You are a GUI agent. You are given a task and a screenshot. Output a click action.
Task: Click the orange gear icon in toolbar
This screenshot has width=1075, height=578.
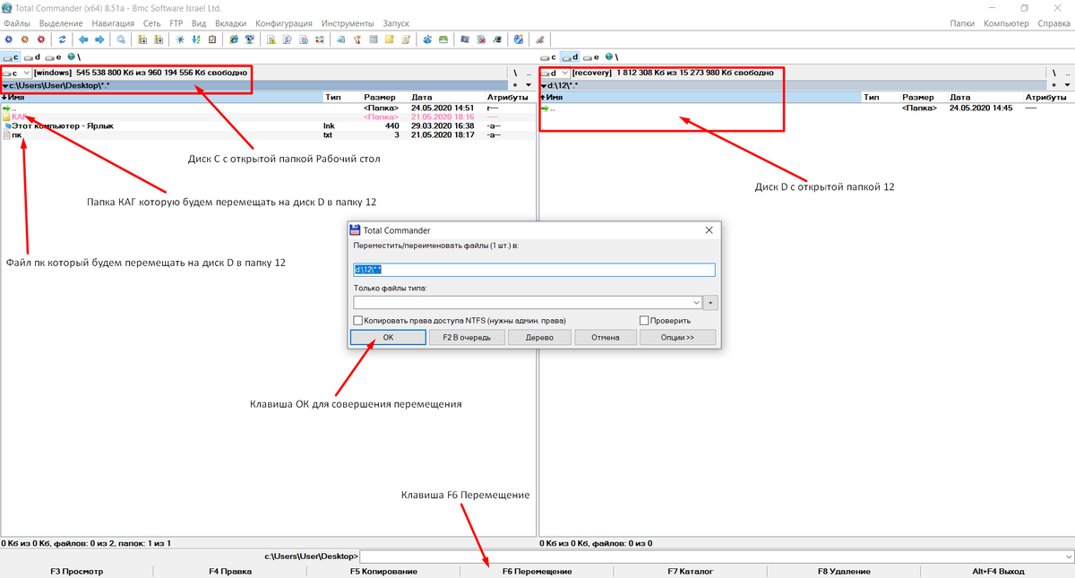click(x=24, y=39)
